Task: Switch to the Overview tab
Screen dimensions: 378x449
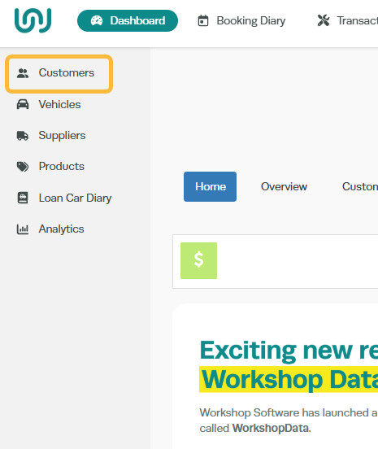Action: (284, 187)
